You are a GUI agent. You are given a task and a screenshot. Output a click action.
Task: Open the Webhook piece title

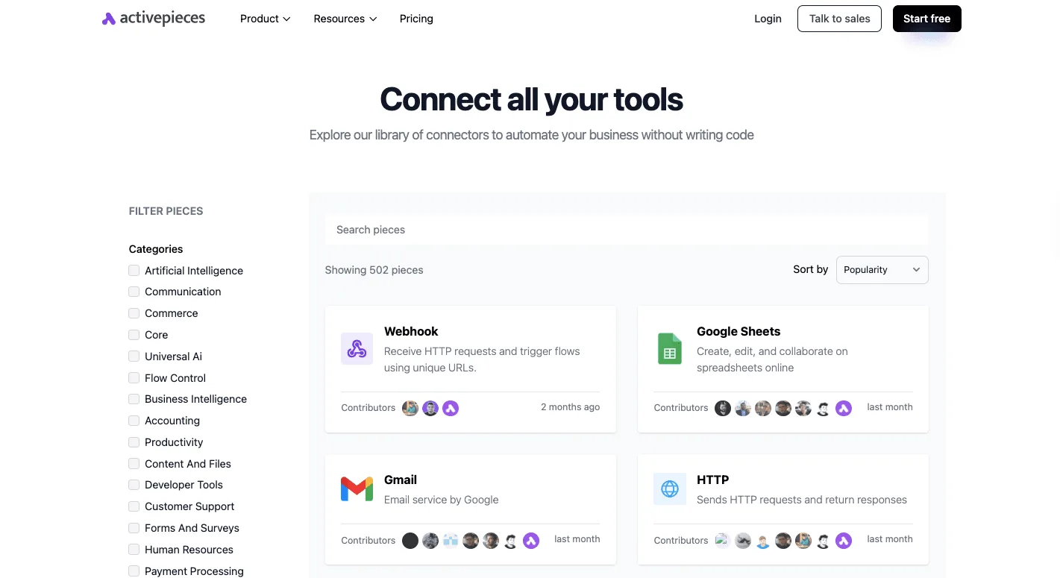click(411, 331)
